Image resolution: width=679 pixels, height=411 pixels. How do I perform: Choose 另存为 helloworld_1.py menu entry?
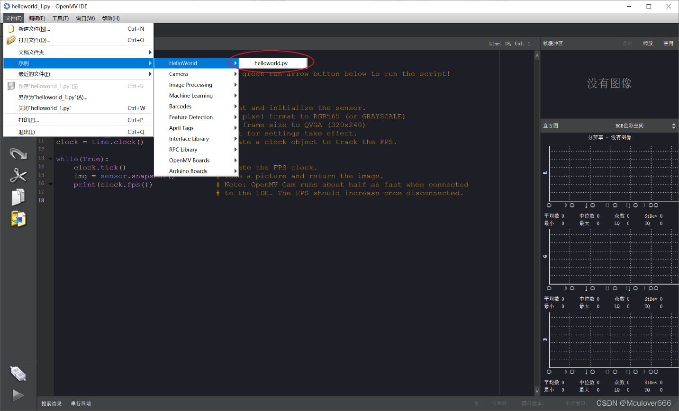[x=78, y=97]
